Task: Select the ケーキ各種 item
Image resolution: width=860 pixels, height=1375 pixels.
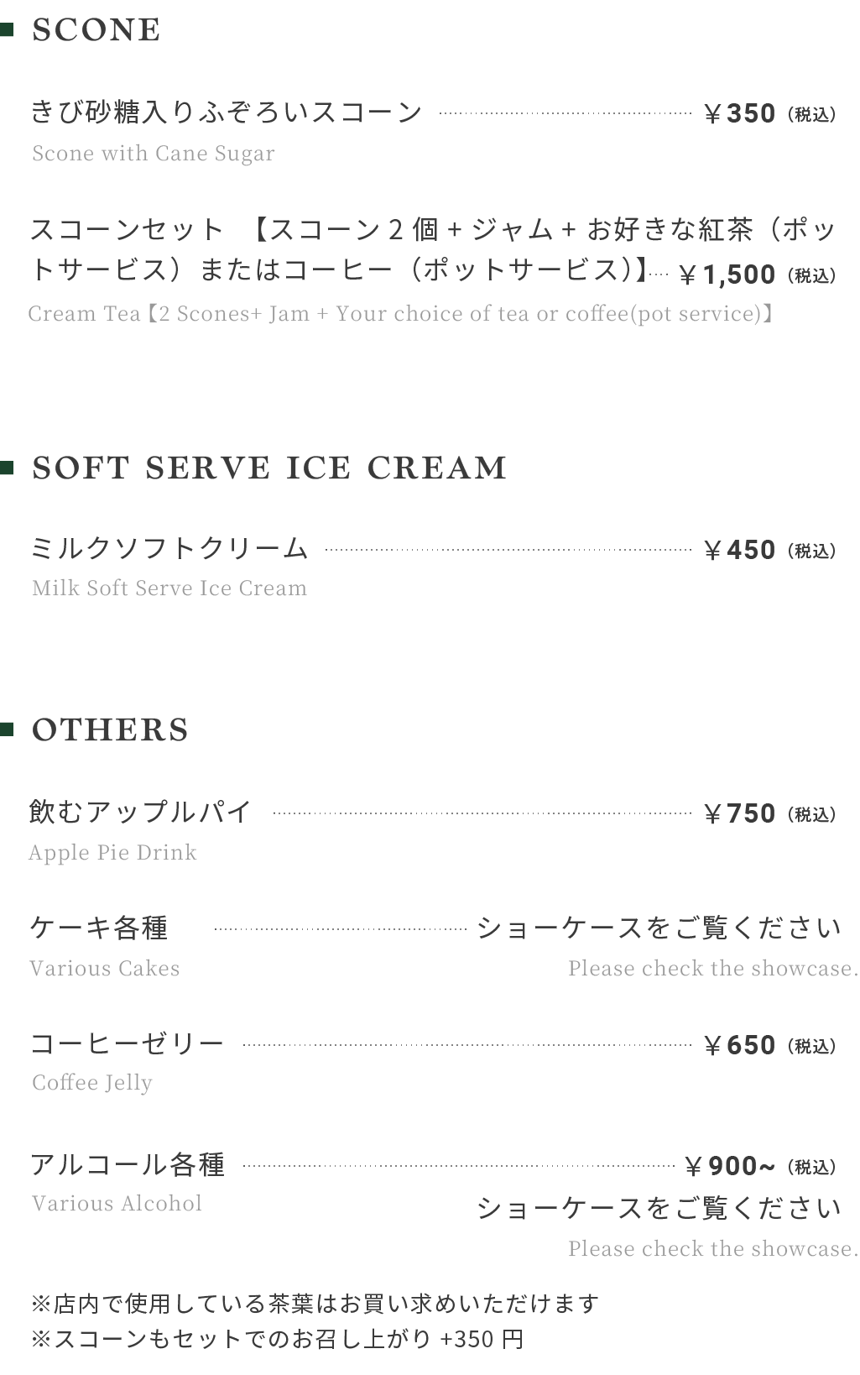Action: (x=99, y=928)
